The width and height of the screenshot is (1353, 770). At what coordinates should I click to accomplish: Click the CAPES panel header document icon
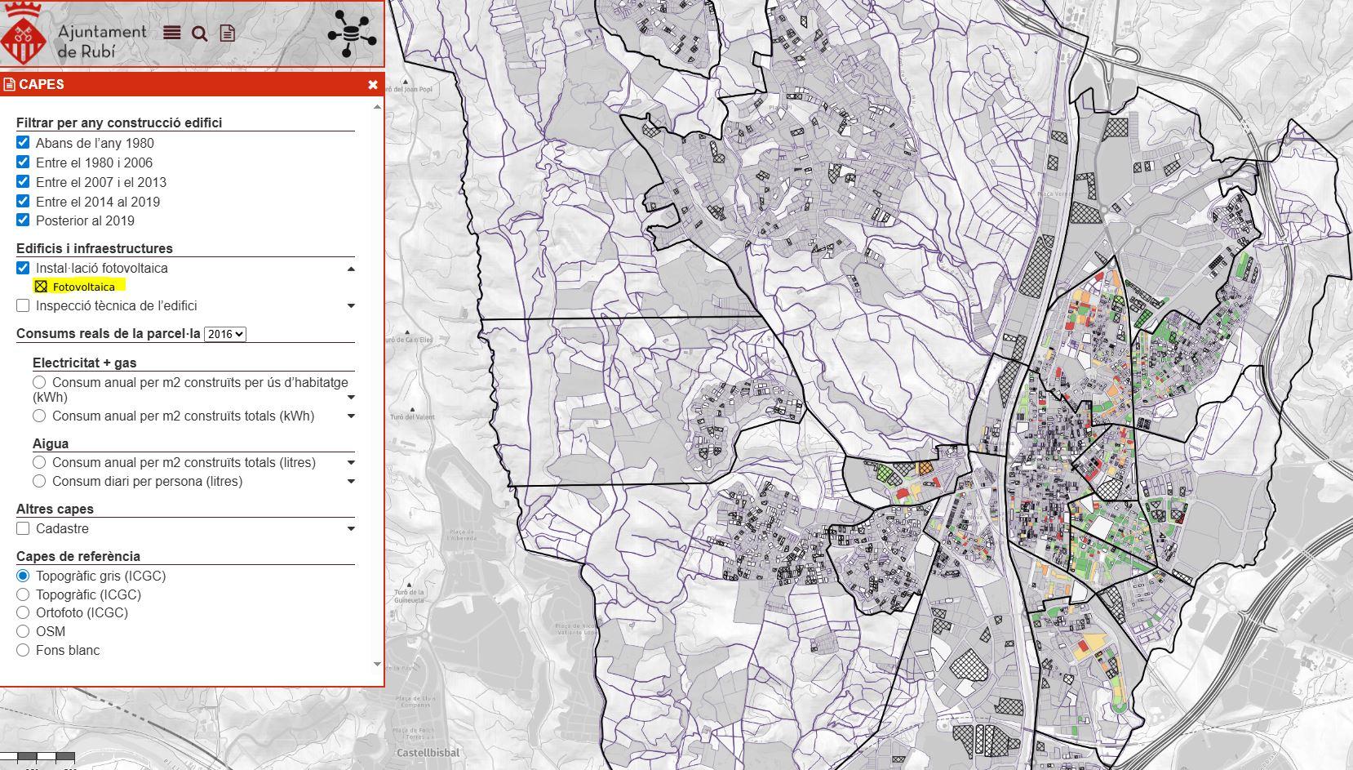[x=10, y=84]
